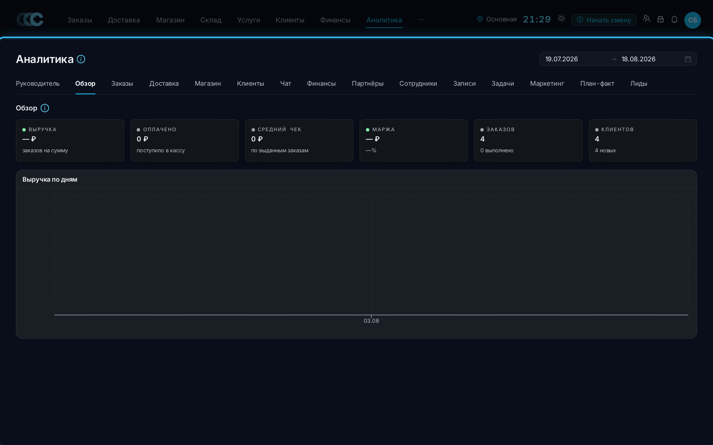This screenshot has height=445, width=713.
Task: Select the Обзор tab
Action: pos(85,83)
